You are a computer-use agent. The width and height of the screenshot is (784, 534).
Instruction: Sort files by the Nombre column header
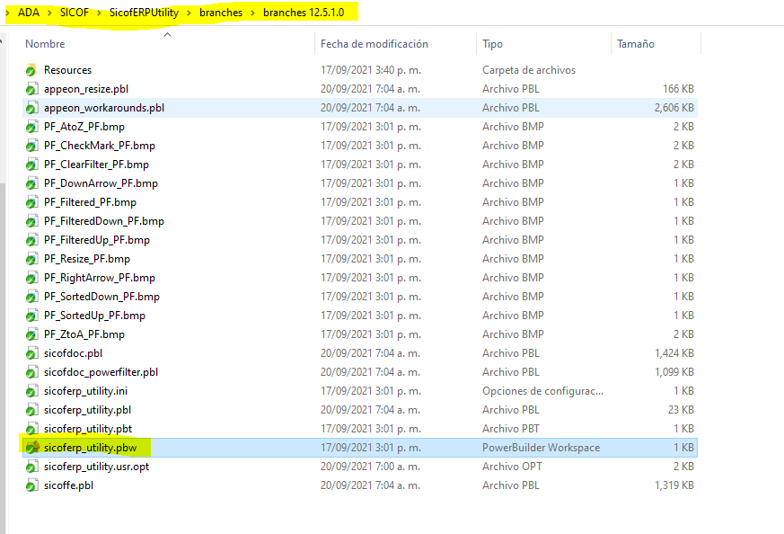point(45,44)
